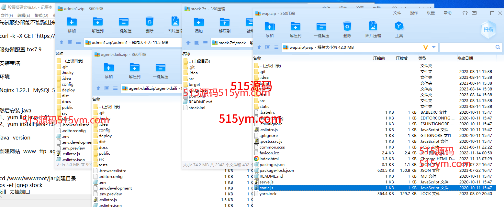Click the orange V icon in wap.zip path bar
Viewport: 504px width, 207px height.
(x=426, y=47)
